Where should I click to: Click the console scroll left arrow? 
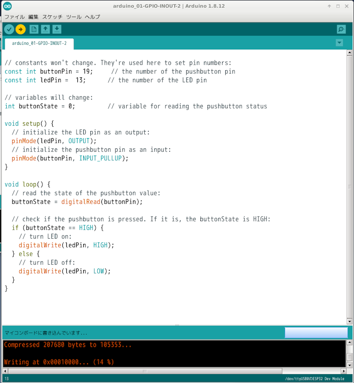tap(6, 371)
